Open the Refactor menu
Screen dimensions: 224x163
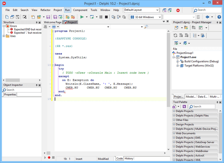pyautogui.click(x=45, y=10)
